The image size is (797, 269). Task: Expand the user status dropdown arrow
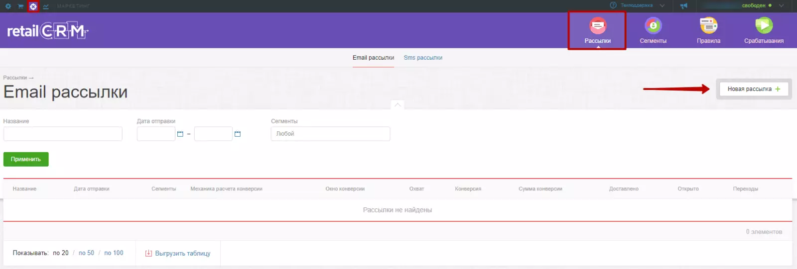pos(781,5)
